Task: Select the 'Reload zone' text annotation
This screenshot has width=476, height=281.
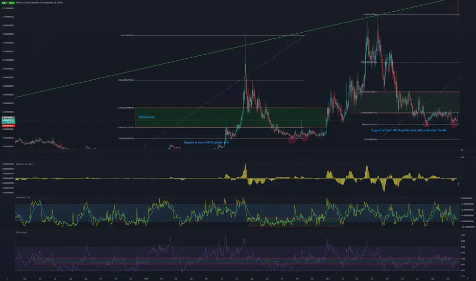Action: [147, 117]
